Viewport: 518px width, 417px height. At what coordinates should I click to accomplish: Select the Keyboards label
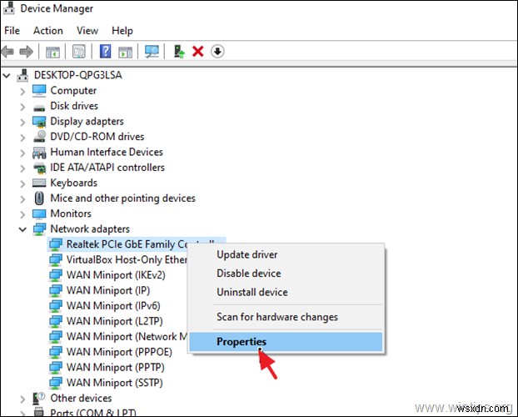pyautogui.click(x=73, y=183)
